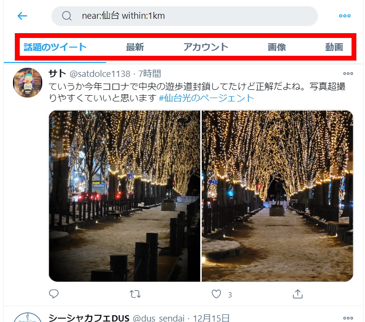
Task: Open more menu on サト's tweet
Action: pyautogui.click(x=348, y=74)
